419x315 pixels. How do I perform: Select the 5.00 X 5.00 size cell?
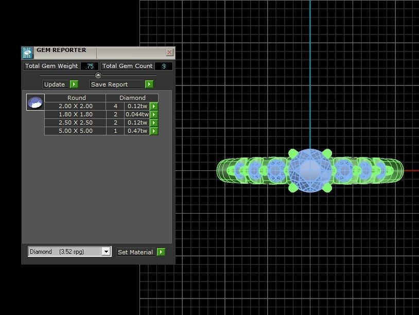(75, 131)
